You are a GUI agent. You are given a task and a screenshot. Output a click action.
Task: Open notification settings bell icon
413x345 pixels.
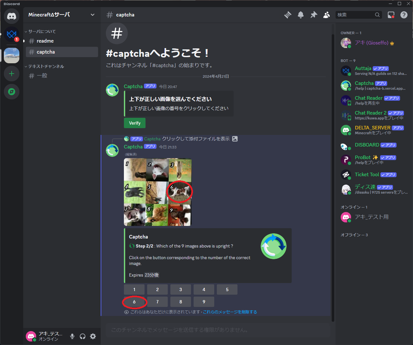(x=301, y=15)
